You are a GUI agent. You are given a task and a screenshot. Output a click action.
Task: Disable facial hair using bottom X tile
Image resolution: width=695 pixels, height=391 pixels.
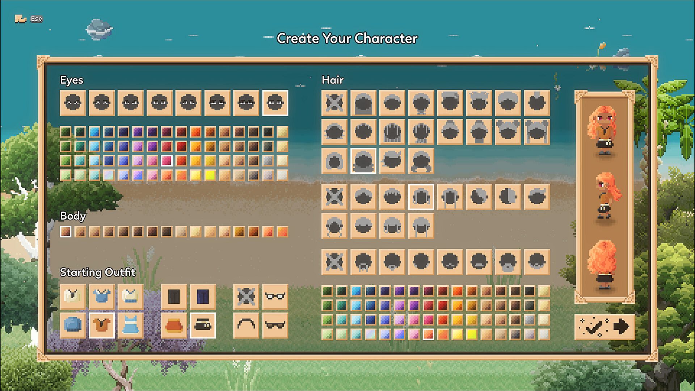coord(334,262)
